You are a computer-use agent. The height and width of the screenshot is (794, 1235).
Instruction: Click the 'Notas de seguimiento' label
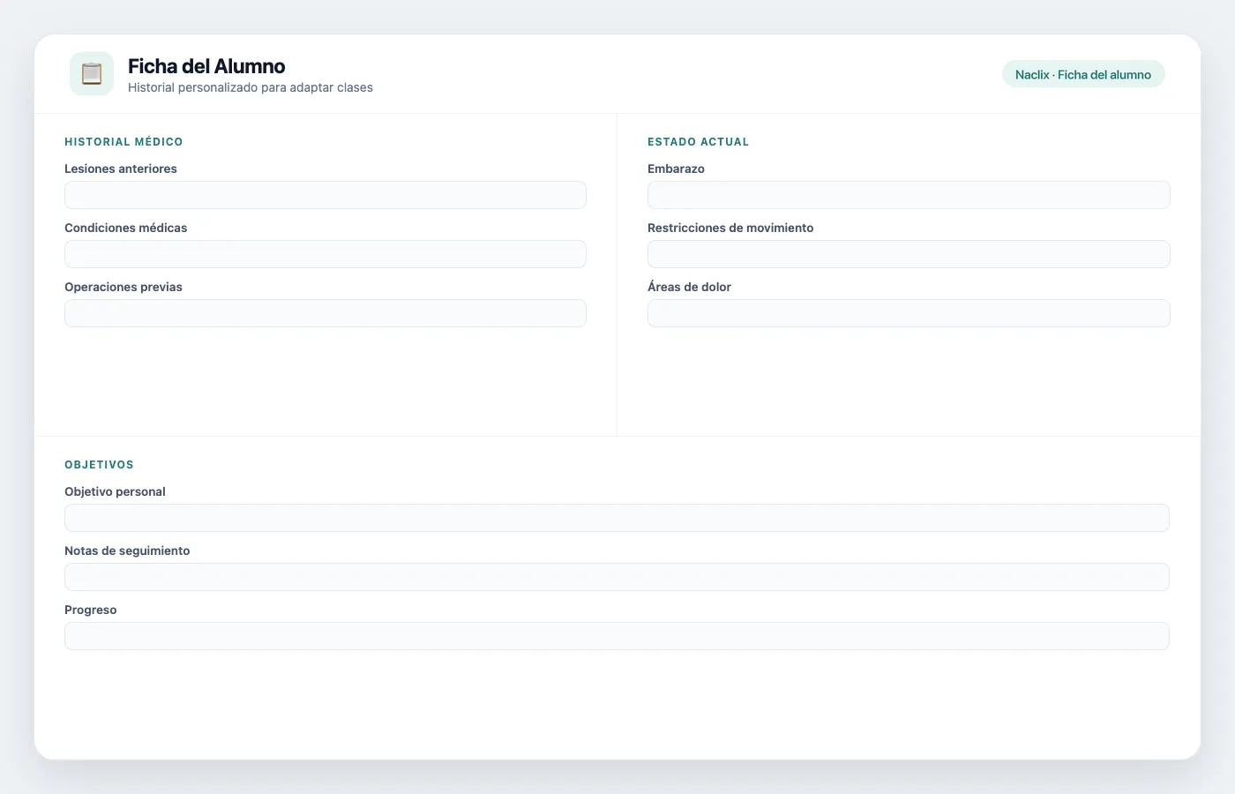pyautogui.click(x=127, y=551)
